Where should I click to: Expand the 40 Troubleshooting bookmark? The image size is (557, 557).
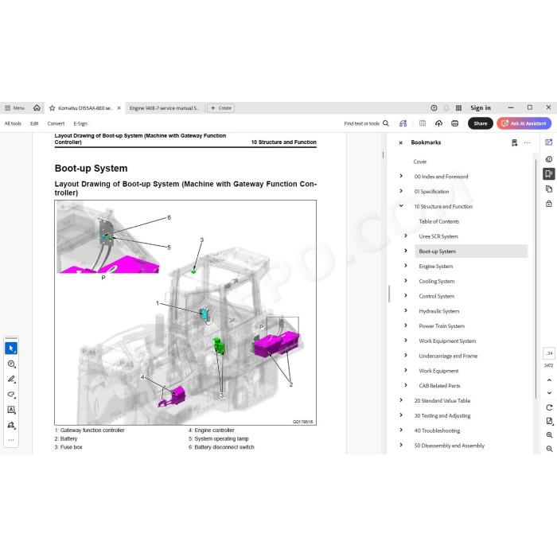coord(401,430)
